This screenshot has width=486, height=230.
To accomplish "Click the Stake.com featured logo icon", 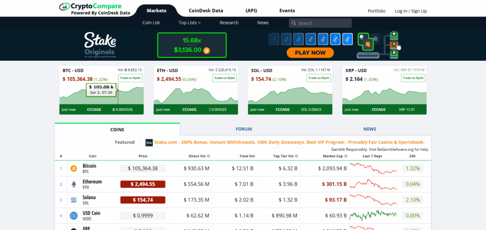I will point(149,143).
